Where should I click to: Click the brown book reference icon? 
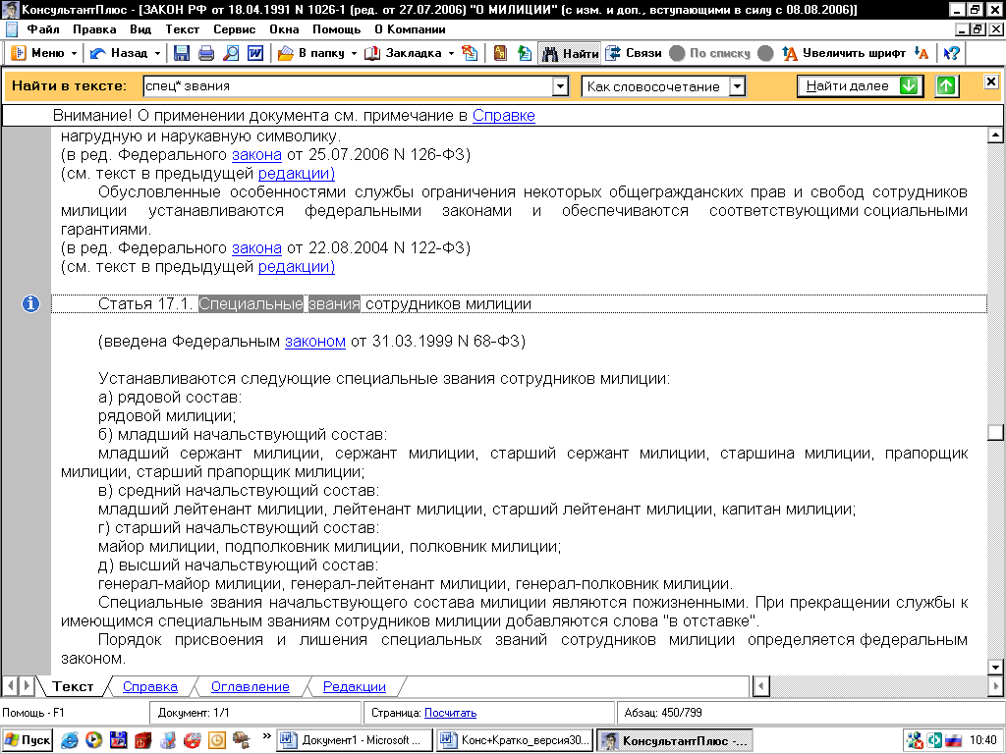pyautogui.click(x=500, y=53)
